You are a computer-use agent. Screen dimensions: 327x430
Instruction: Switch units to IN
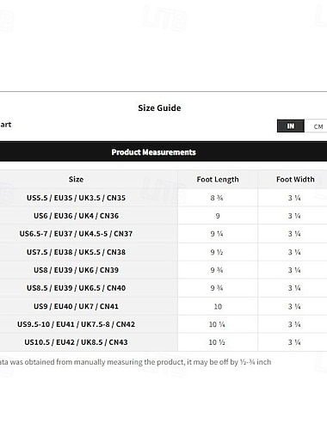coord(291,126)
